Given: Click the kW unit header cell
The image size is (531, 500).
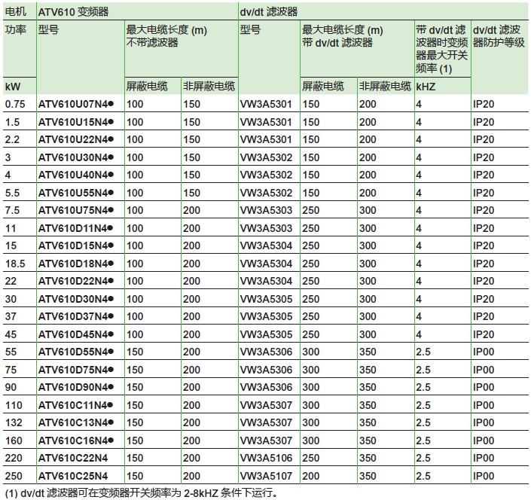Looking at the screenshot, I should point(13,87).
